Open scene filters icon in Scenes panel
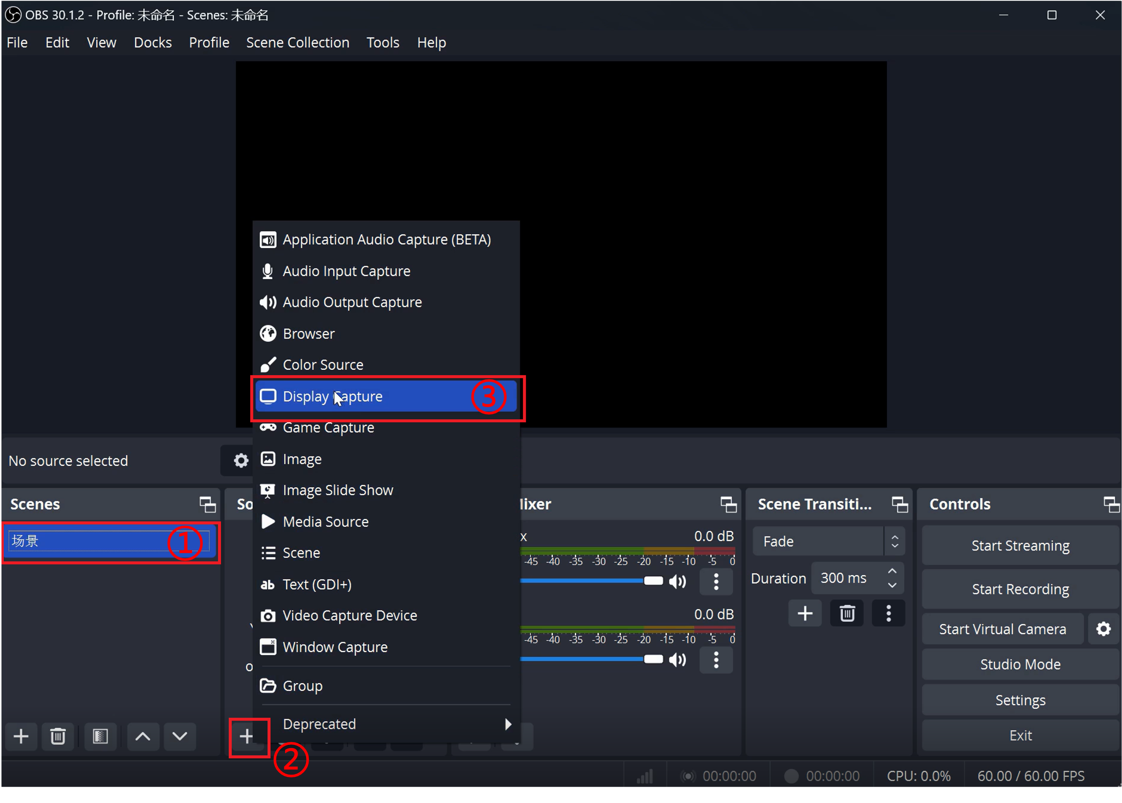This screenshot has width=1122, height=803. point(100,736)
